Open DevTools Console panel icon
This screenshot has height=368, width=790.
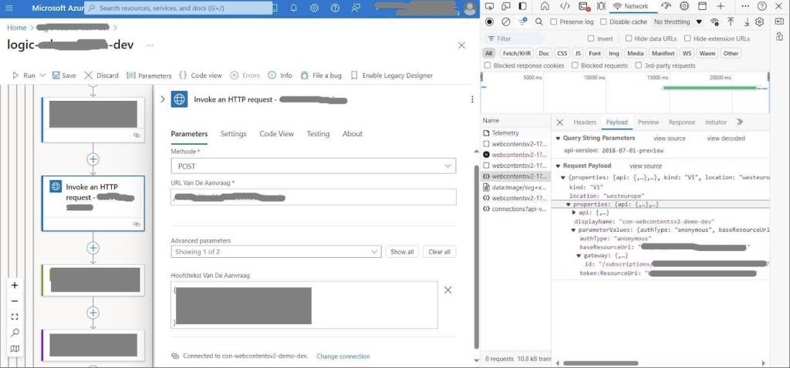(x=584, y=6)
